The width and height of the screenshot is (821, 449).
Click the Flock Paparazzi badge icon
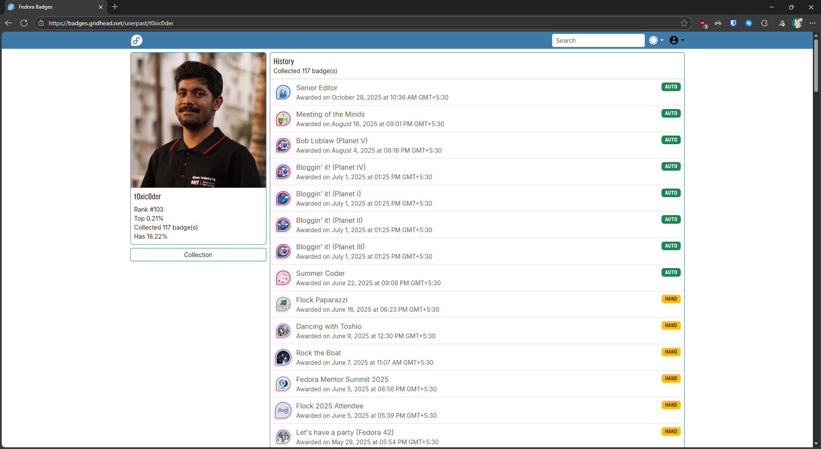(283, 304)
